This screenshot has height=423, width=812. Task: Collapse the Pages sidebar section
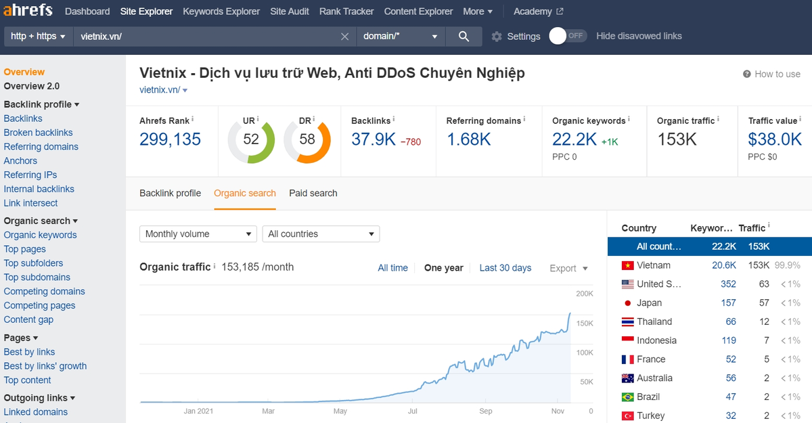(x=21, y=338)
